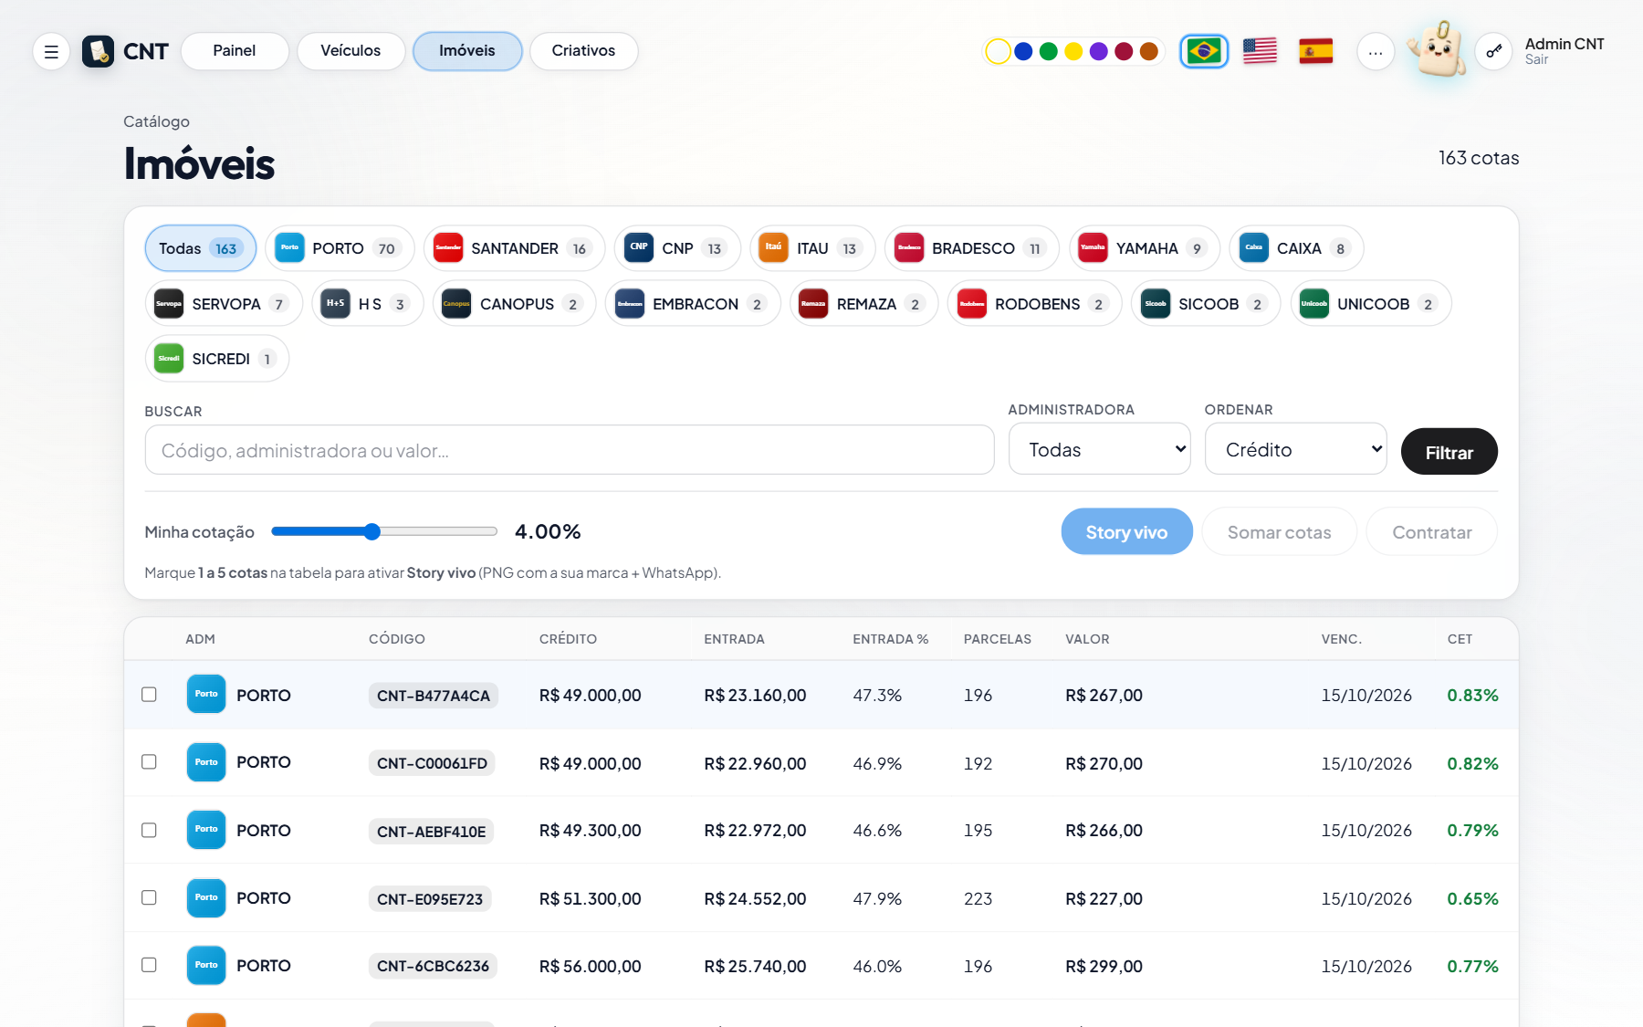
Task: Click the Catálogo breadcrumb text
Action: (x=156, y=121)
